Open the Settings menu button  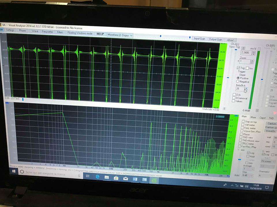click(x=10, y=30)
